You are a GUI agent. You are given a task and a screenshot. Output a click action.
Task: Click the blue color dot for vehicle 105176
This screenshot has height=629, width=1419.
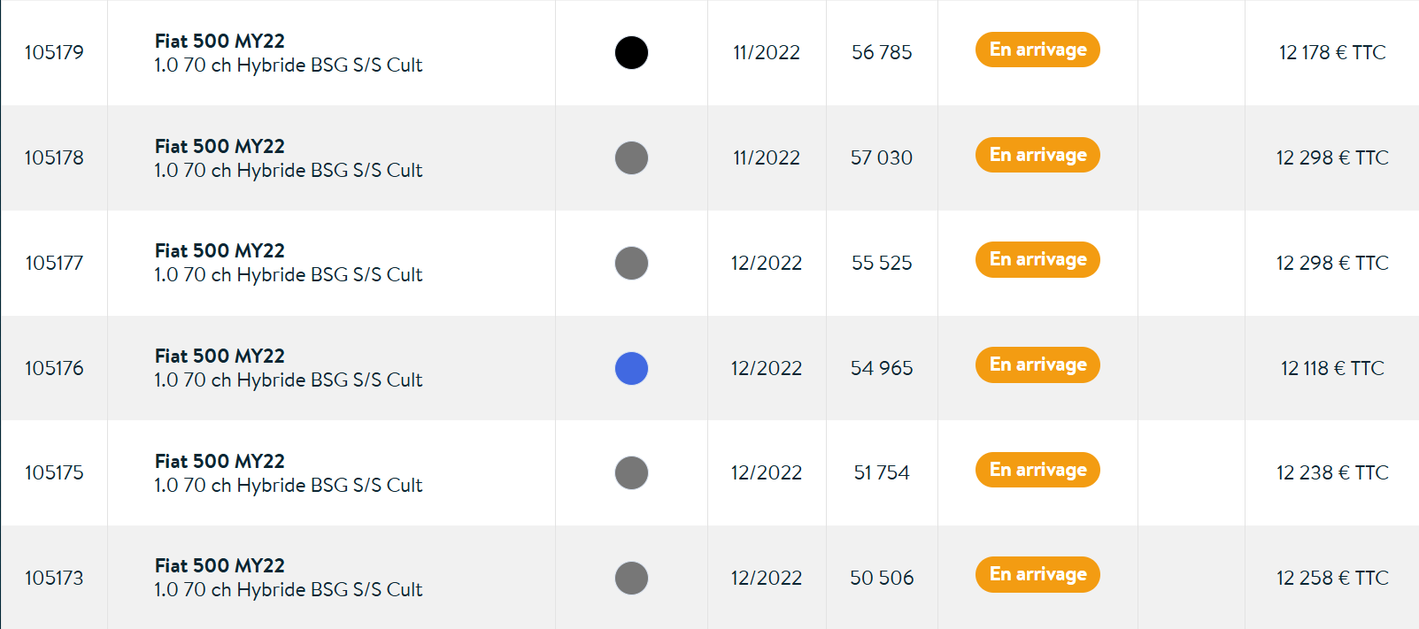point(631,368)
